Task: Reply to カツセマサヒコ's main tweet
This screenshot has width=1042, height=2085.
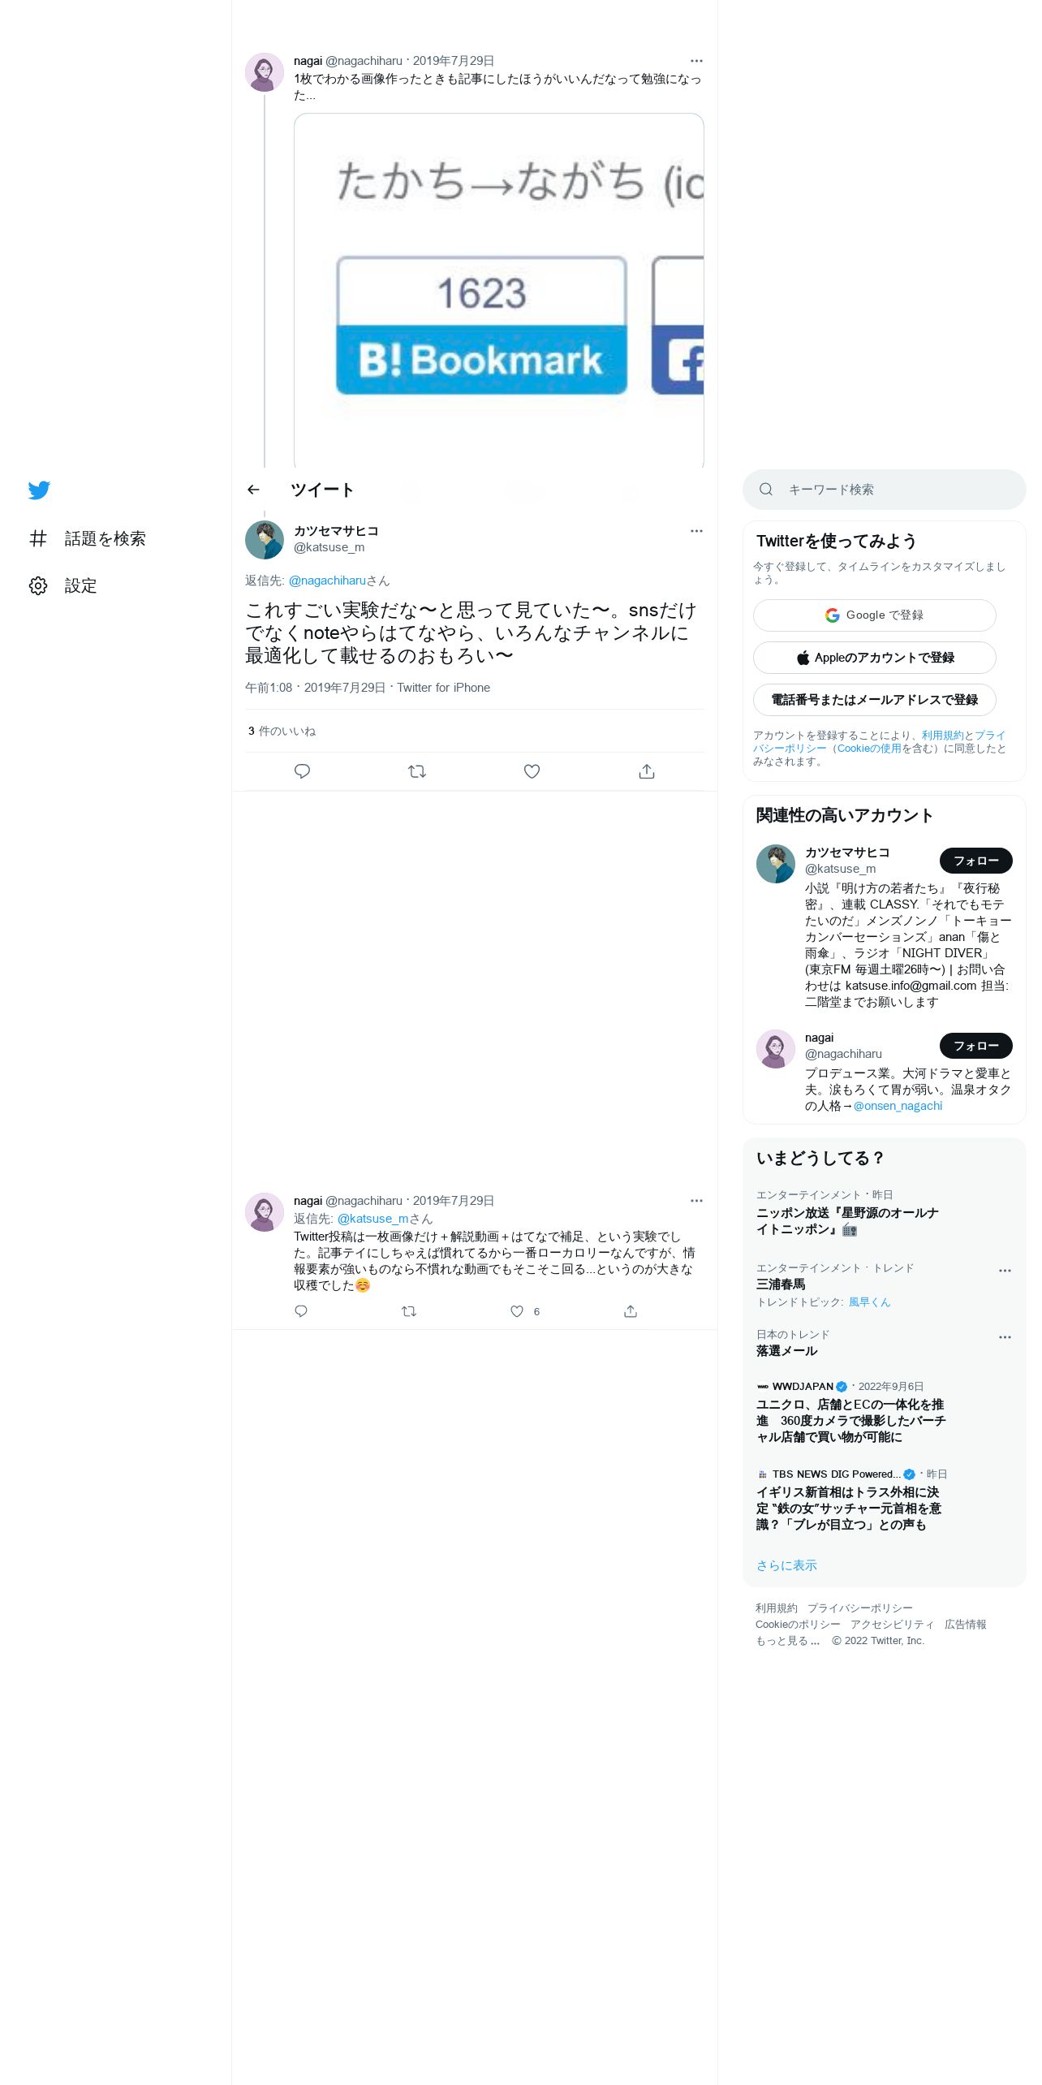Action: (x=302, y=771)
